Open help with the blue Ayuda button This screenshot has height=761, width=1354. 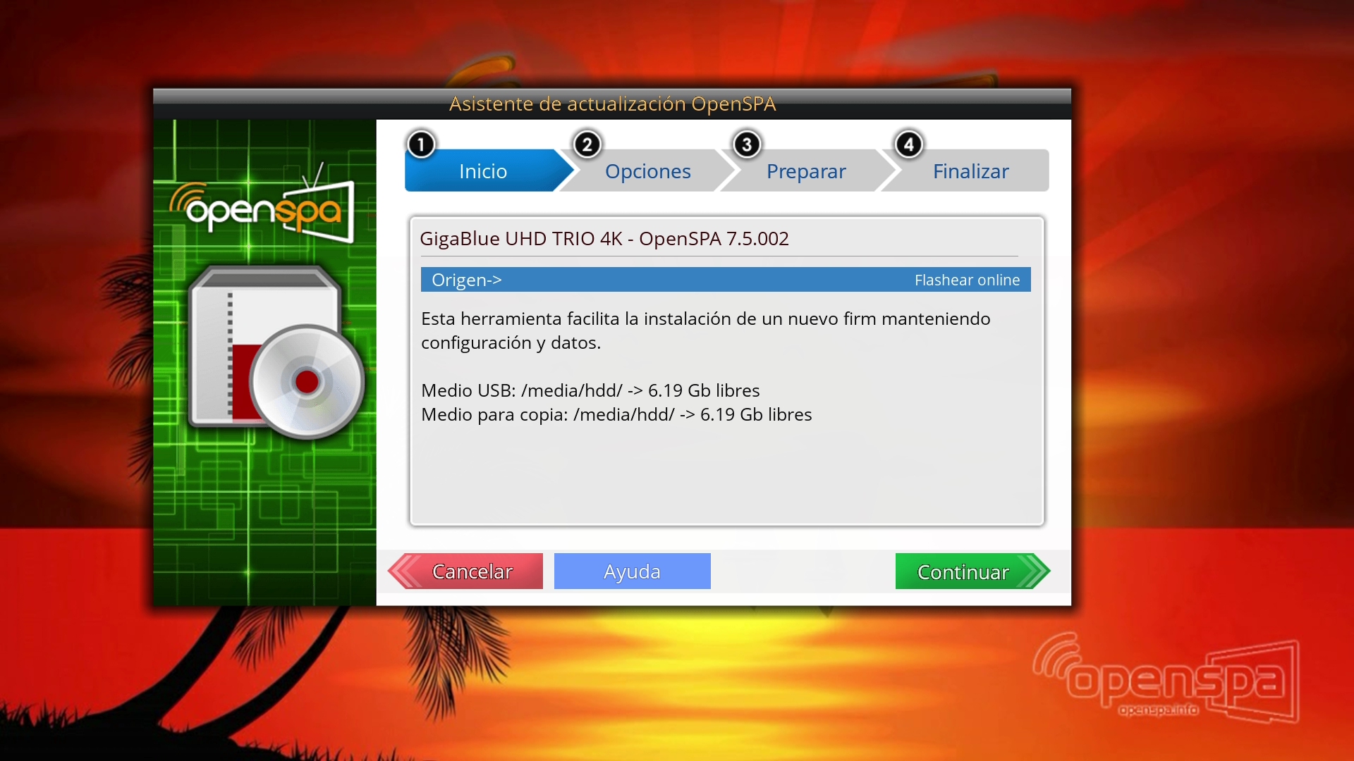(x=632, y=571)
